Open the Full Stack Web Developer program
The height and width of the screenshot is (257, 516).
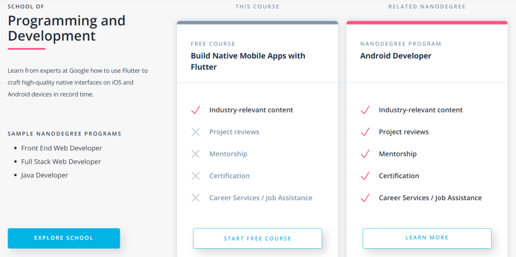[61, 162]
